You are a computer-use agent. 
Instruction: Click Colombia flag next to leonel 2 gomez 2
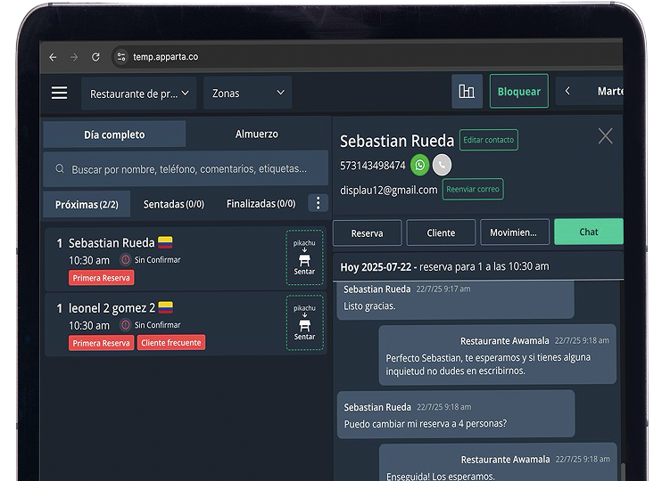click(166, 307)
